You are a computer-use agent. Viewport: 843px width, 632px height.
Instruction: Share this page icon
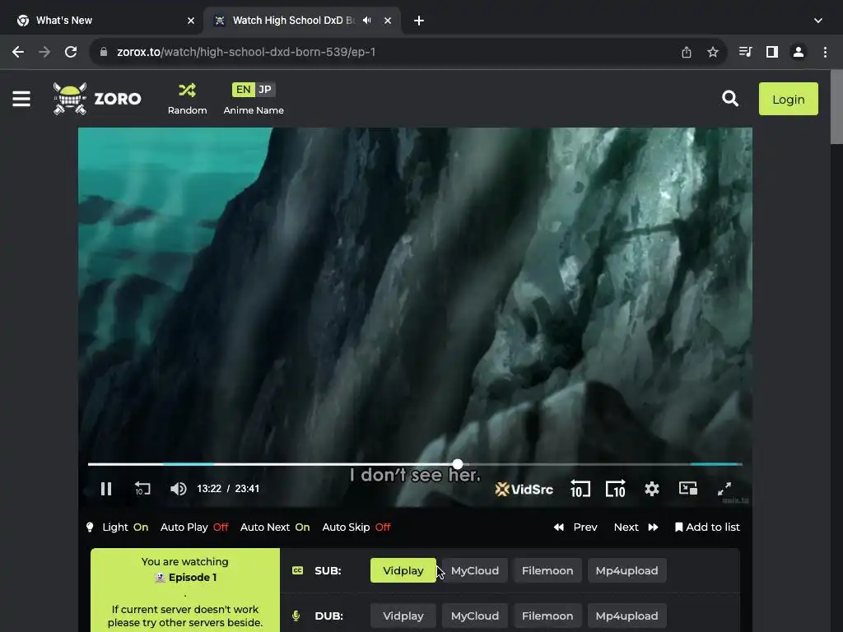pos(686,52)
